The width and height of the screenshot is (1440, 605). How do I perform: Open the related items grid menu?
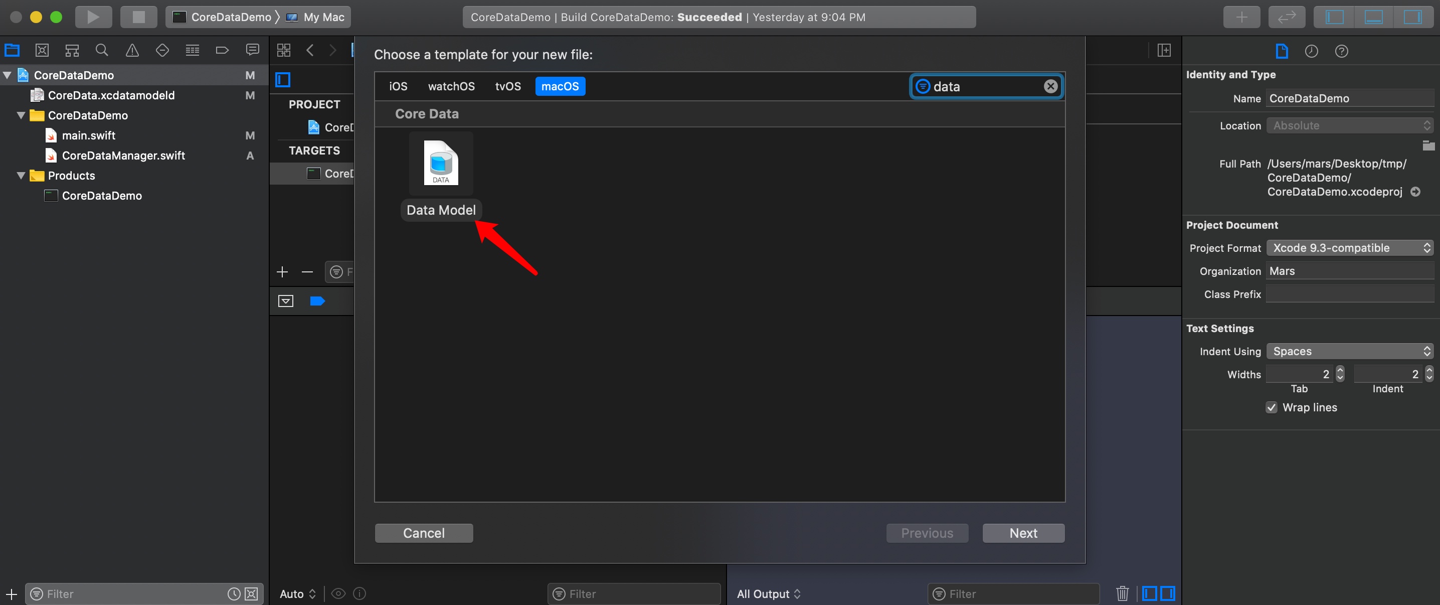[x=284, y=50]
